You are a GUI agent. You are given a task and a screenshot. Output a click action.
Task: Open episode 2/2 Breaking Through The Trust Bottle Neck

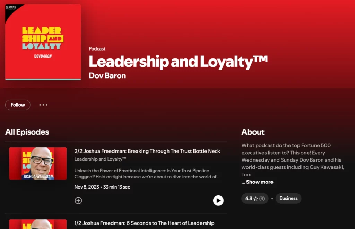point(147,151)
